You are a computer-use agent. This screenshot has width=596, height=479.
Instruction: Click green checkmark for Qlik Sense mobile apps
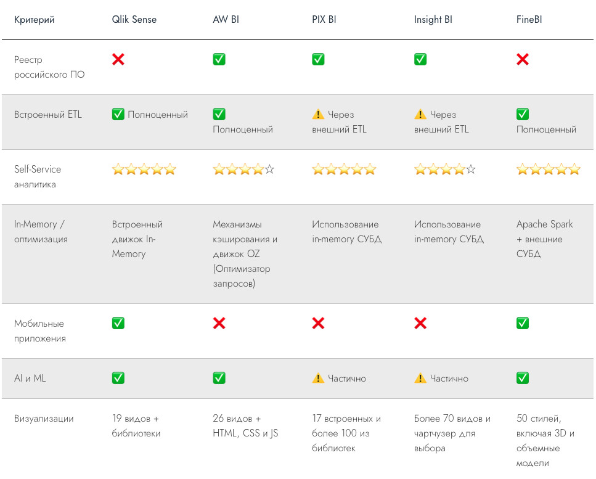118,323
